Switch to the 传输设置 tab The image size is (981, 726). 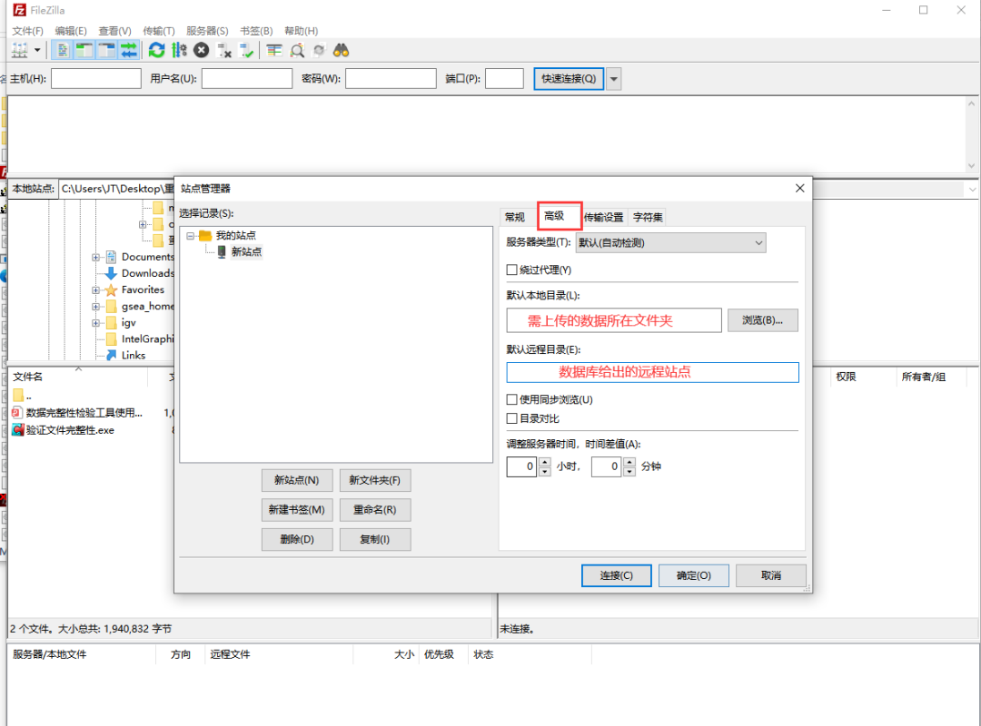603,217
